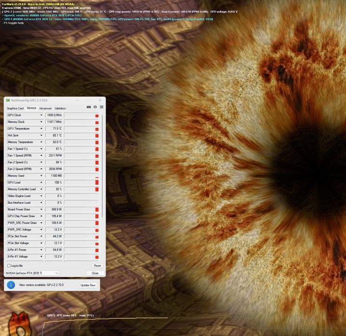Viewport: 346px width, 336px height.
Task: Click the red graph marker for GPU Clock
Action: (x=97, y=116)
